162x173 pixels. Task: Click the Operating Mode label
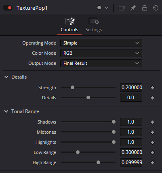pyautogui.click(x=39, y=43)
